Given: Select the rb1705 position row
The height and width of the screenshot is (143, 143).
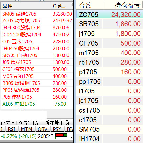Looking at the screenshot, I should click(110, 62).
